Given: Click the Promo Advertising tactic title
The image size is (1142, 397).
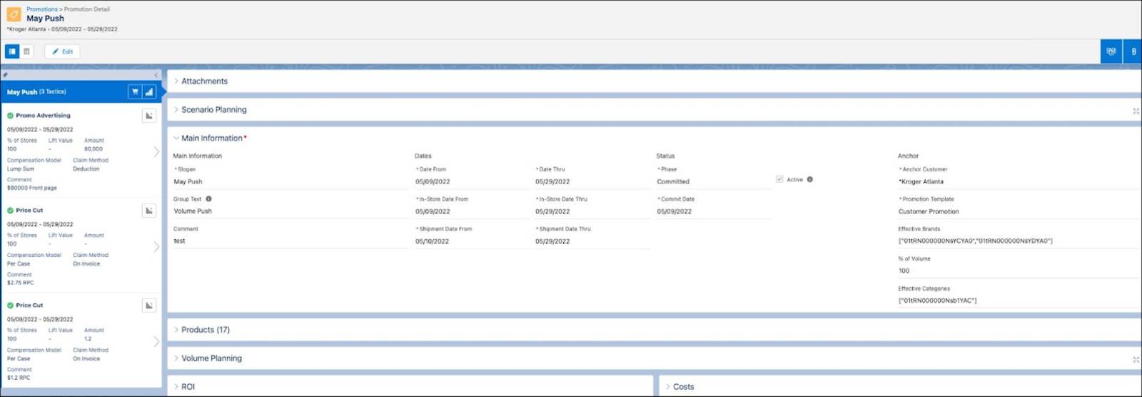Looking at the screenshot, I should click(x=43, y=115).
